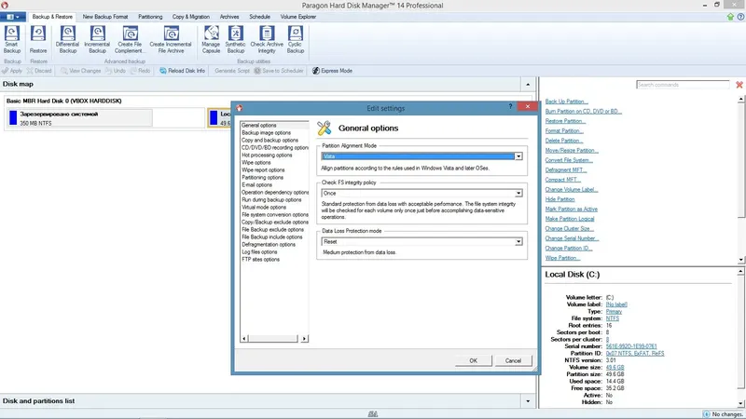Select Partitioning options in settings list
The image size is (746, 419).
262,178
